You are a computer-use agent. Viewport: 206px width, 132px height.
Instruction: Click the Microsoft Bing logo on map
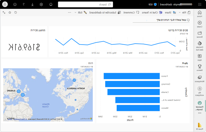(86, 119)
